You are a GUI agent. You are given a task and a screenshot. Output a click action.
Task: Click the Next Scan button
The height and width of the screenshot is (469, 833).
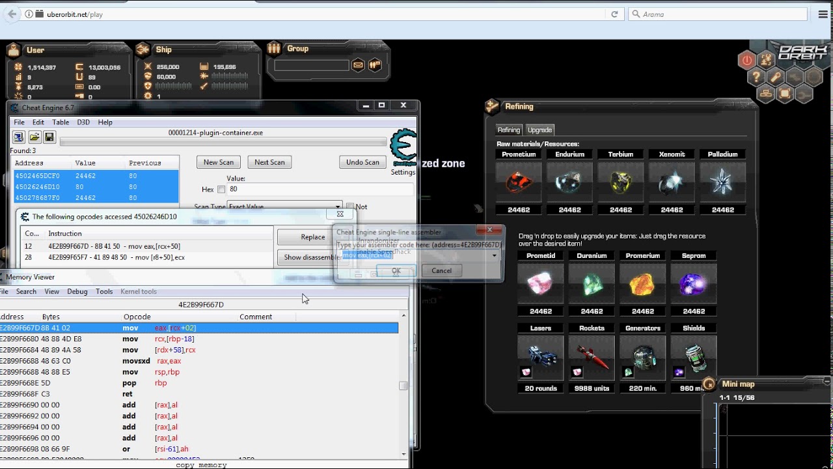(x=270, y=162)
